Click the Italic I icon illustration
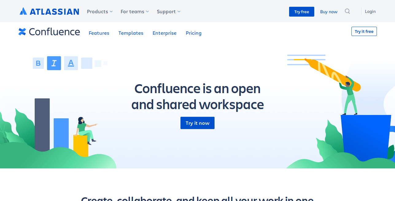This screenshot has height=201, width=395. (54, 63)
